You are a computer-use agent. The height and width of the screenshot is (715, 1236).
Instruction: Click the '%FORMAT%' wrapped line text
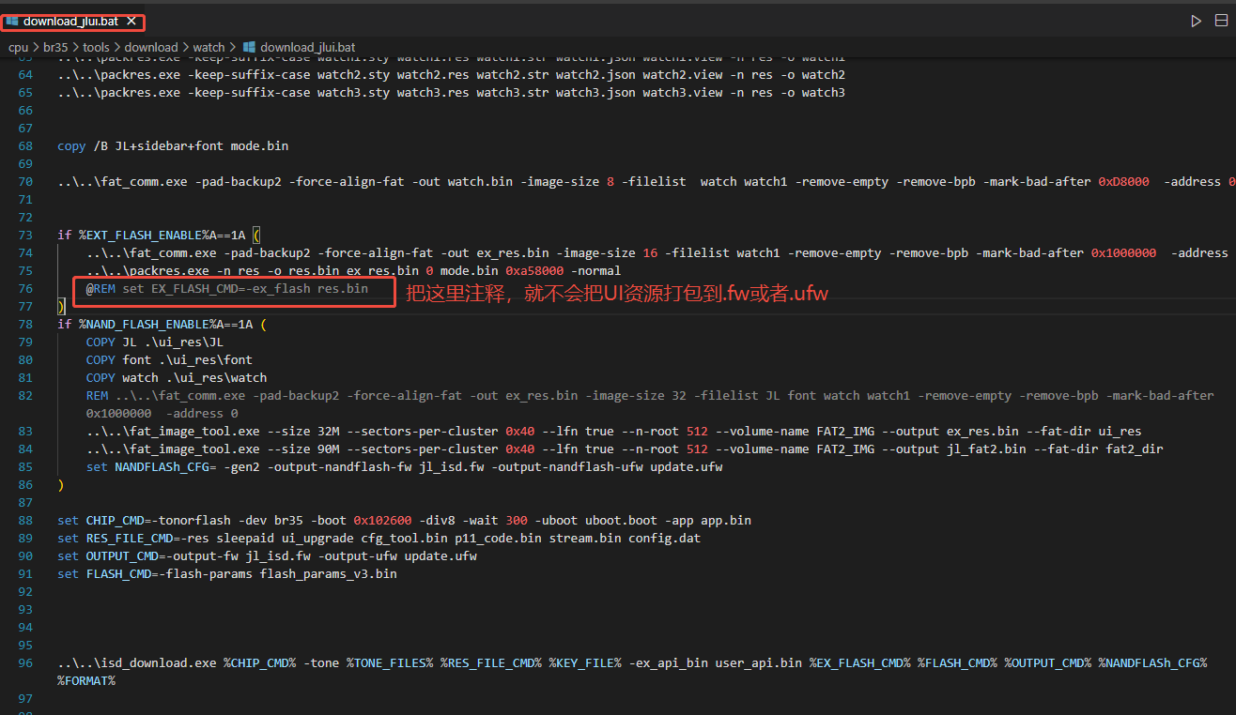(86, 681)
